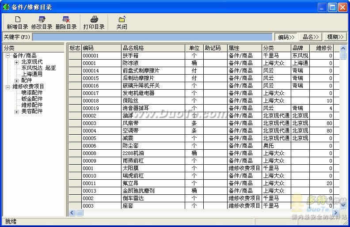Click the vertical scrollbar up arrow
Screen dimensions: 350x227
tap(343, 48)
